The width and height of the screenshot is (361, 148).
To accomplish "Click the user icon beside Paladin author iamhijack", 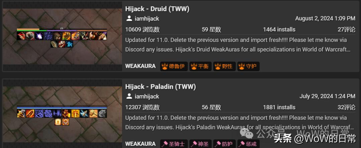I will click(129, 96).
